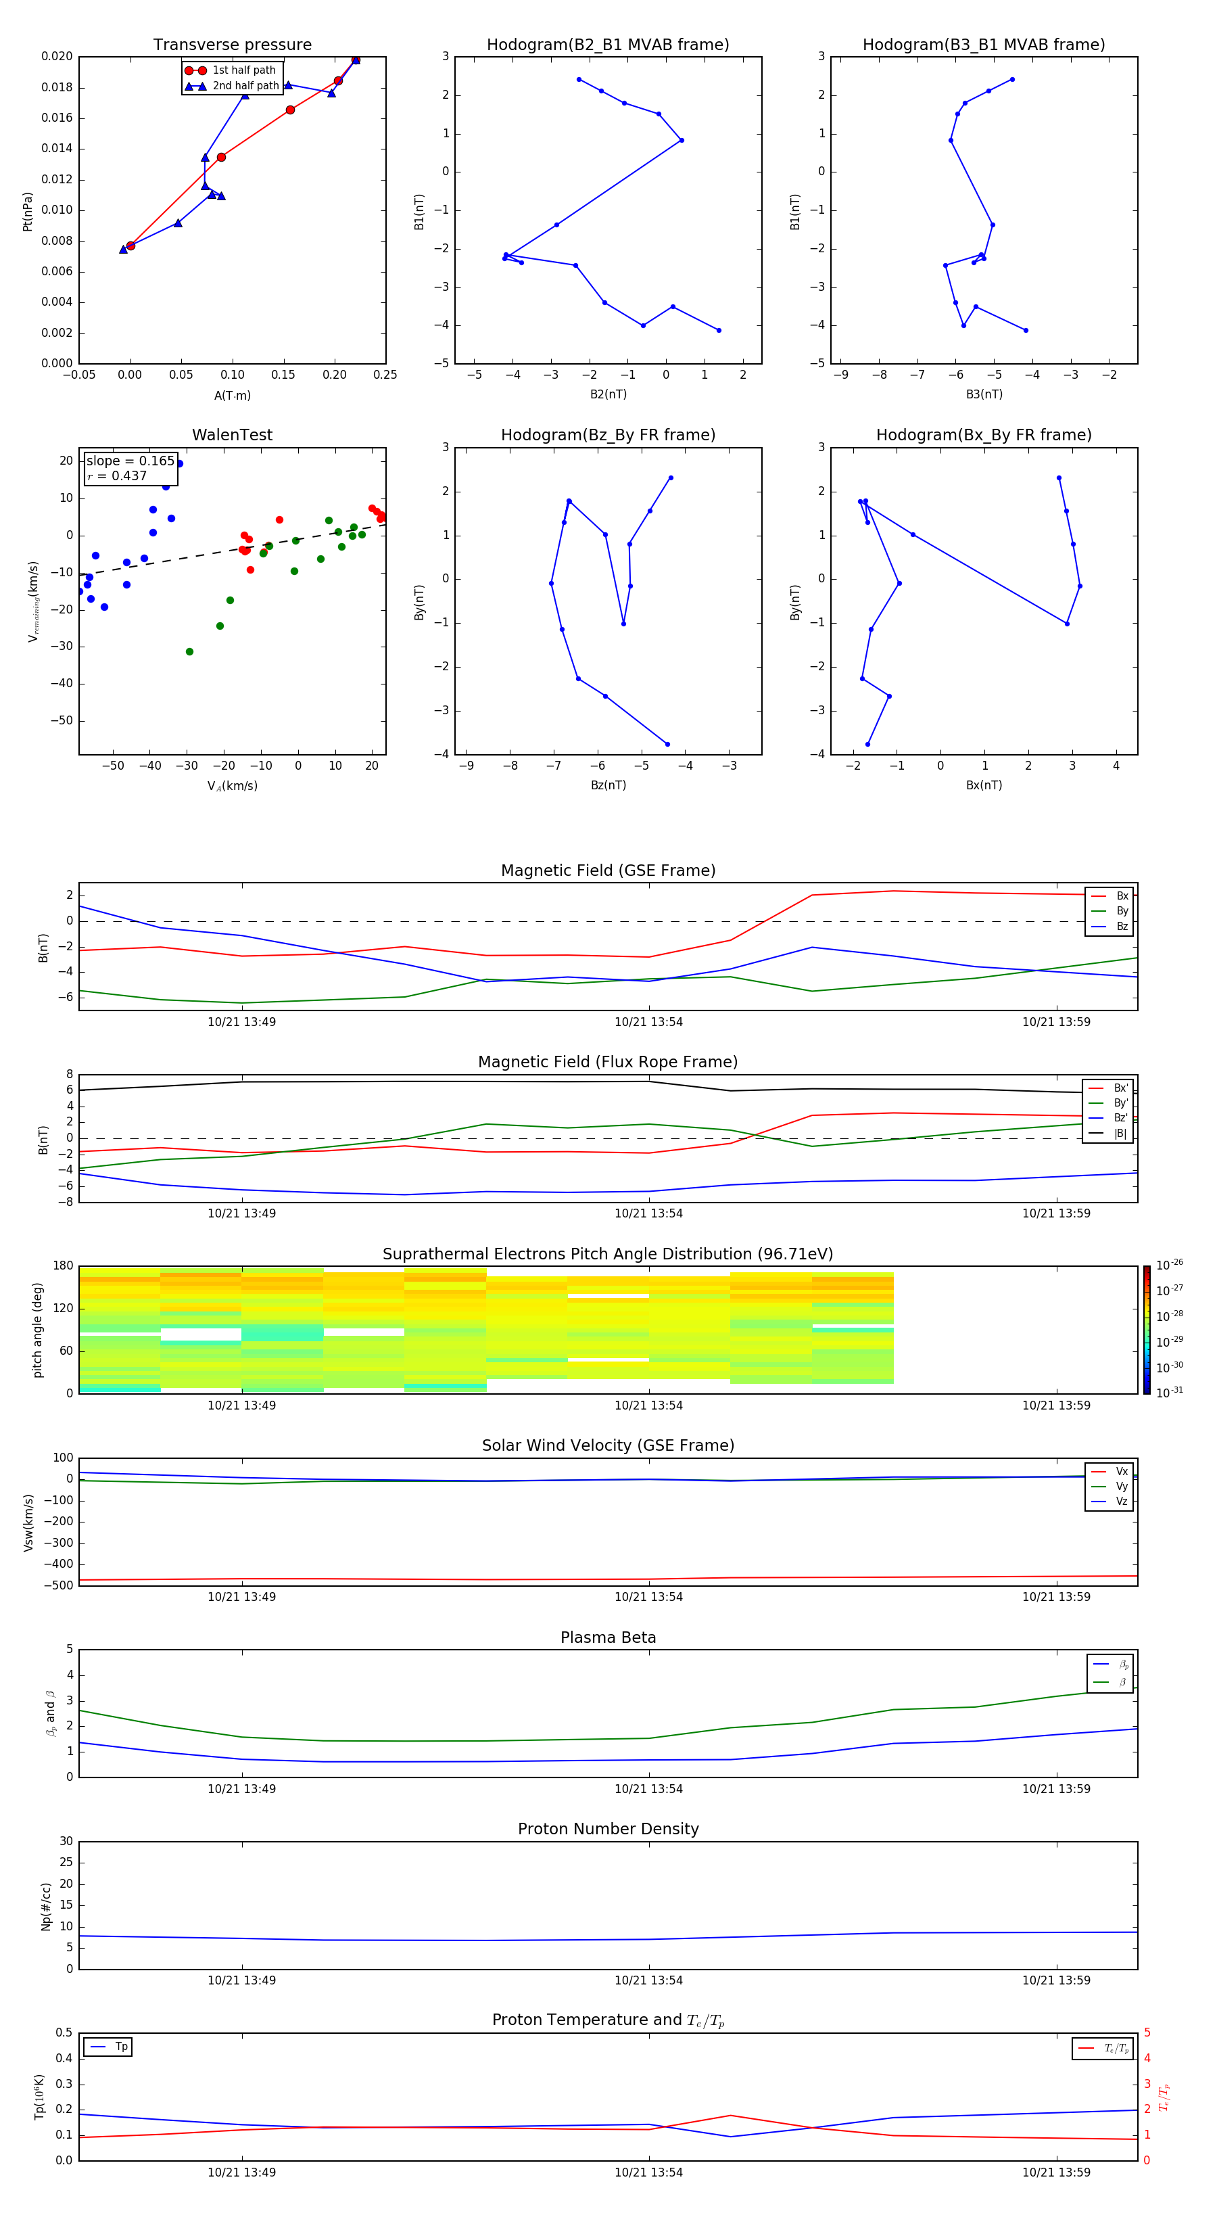Click 'By' in GSE magnetic field legend
Screen dimensions: 1217x2232
(x=1110, y=912)
